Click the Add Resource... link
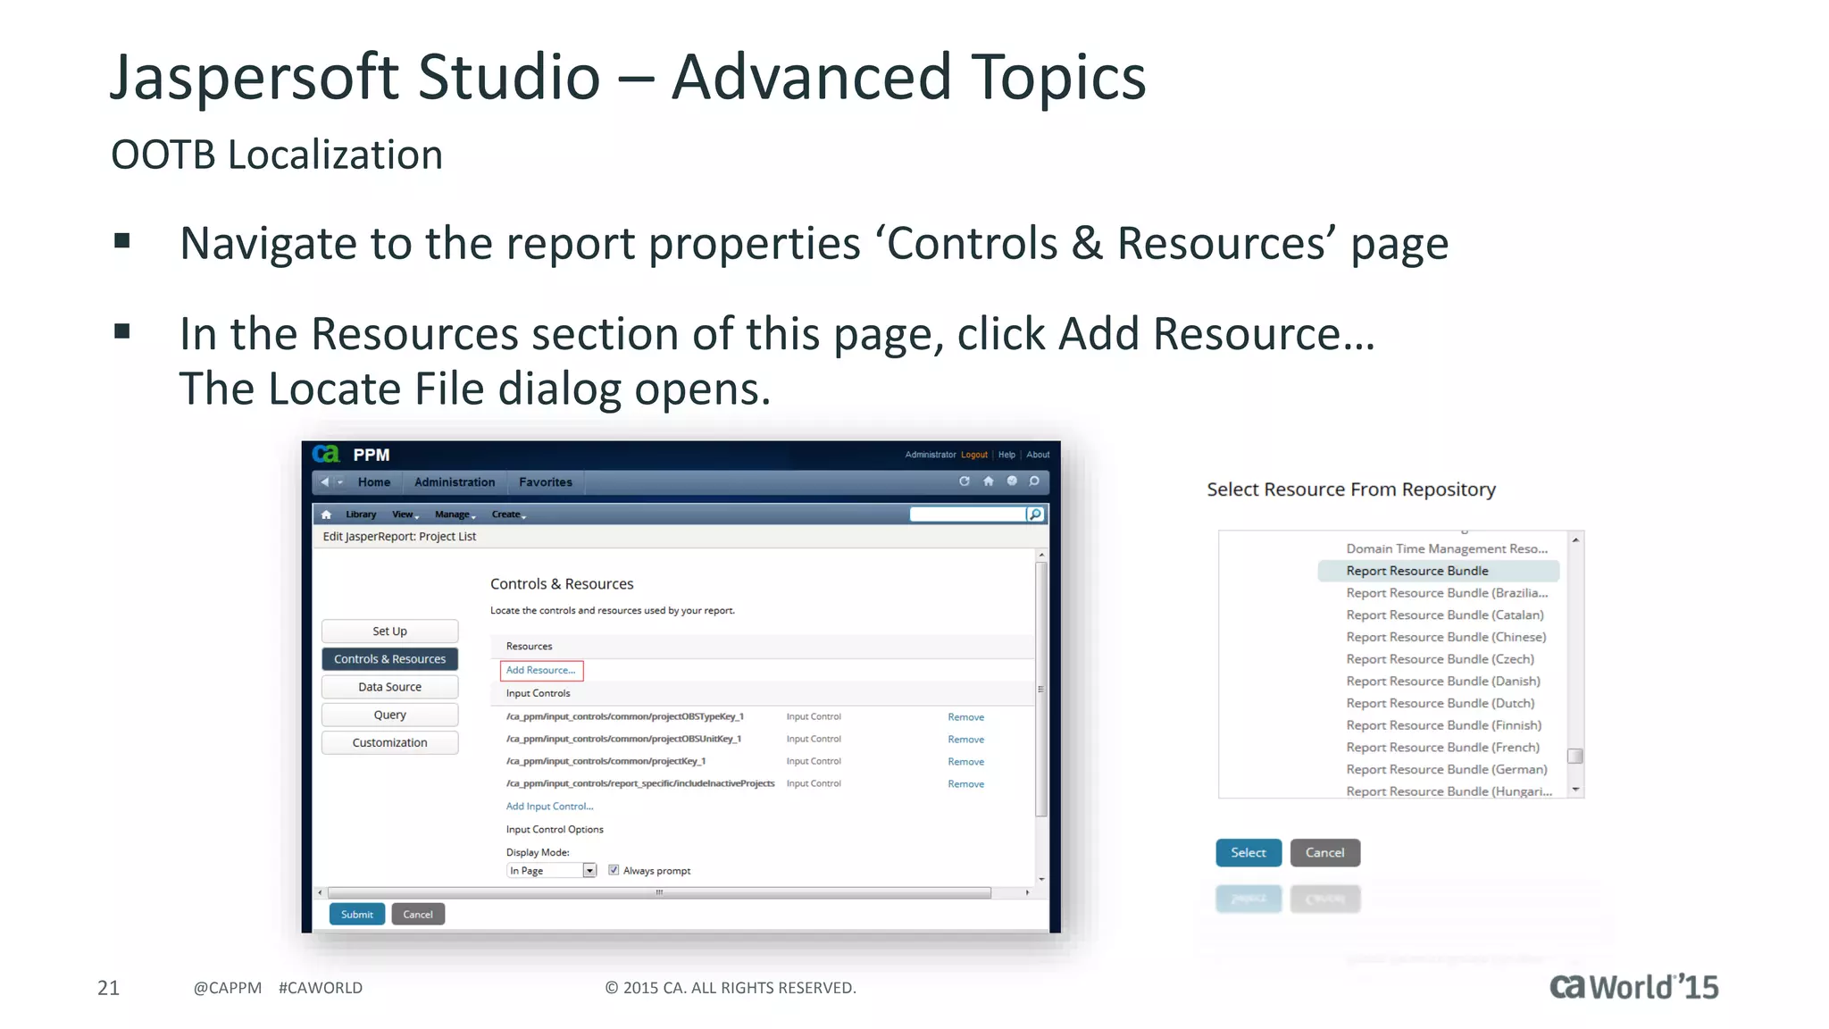This screenshot has height=1029, width=1829. [x=541, y=670]
